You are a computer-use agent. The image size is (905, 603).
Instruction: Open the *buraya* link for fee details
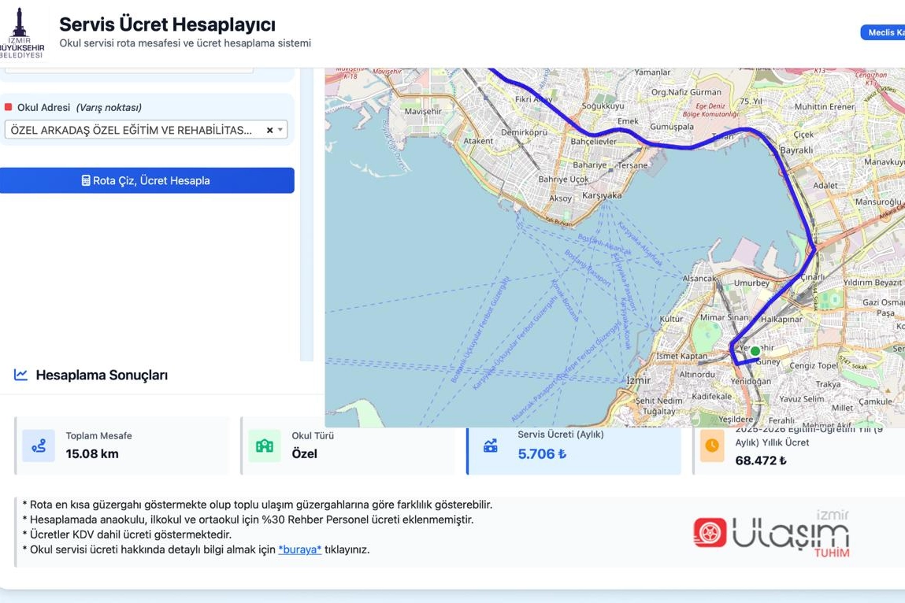[299, 549]
